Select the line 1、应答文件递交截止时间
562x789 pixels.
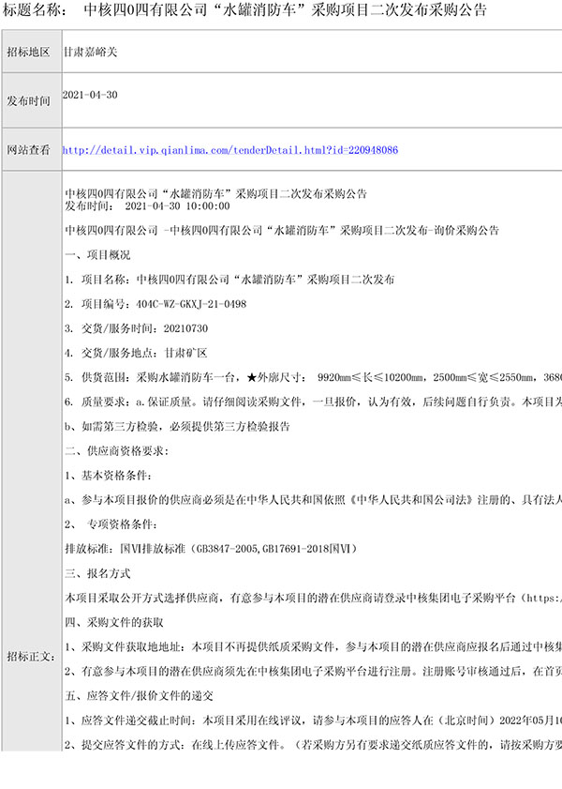(314, 721)
